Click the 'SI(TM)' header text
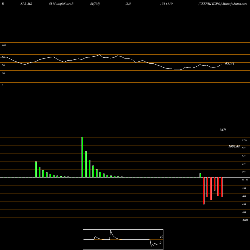250x250 pixels. click(95, 4)
